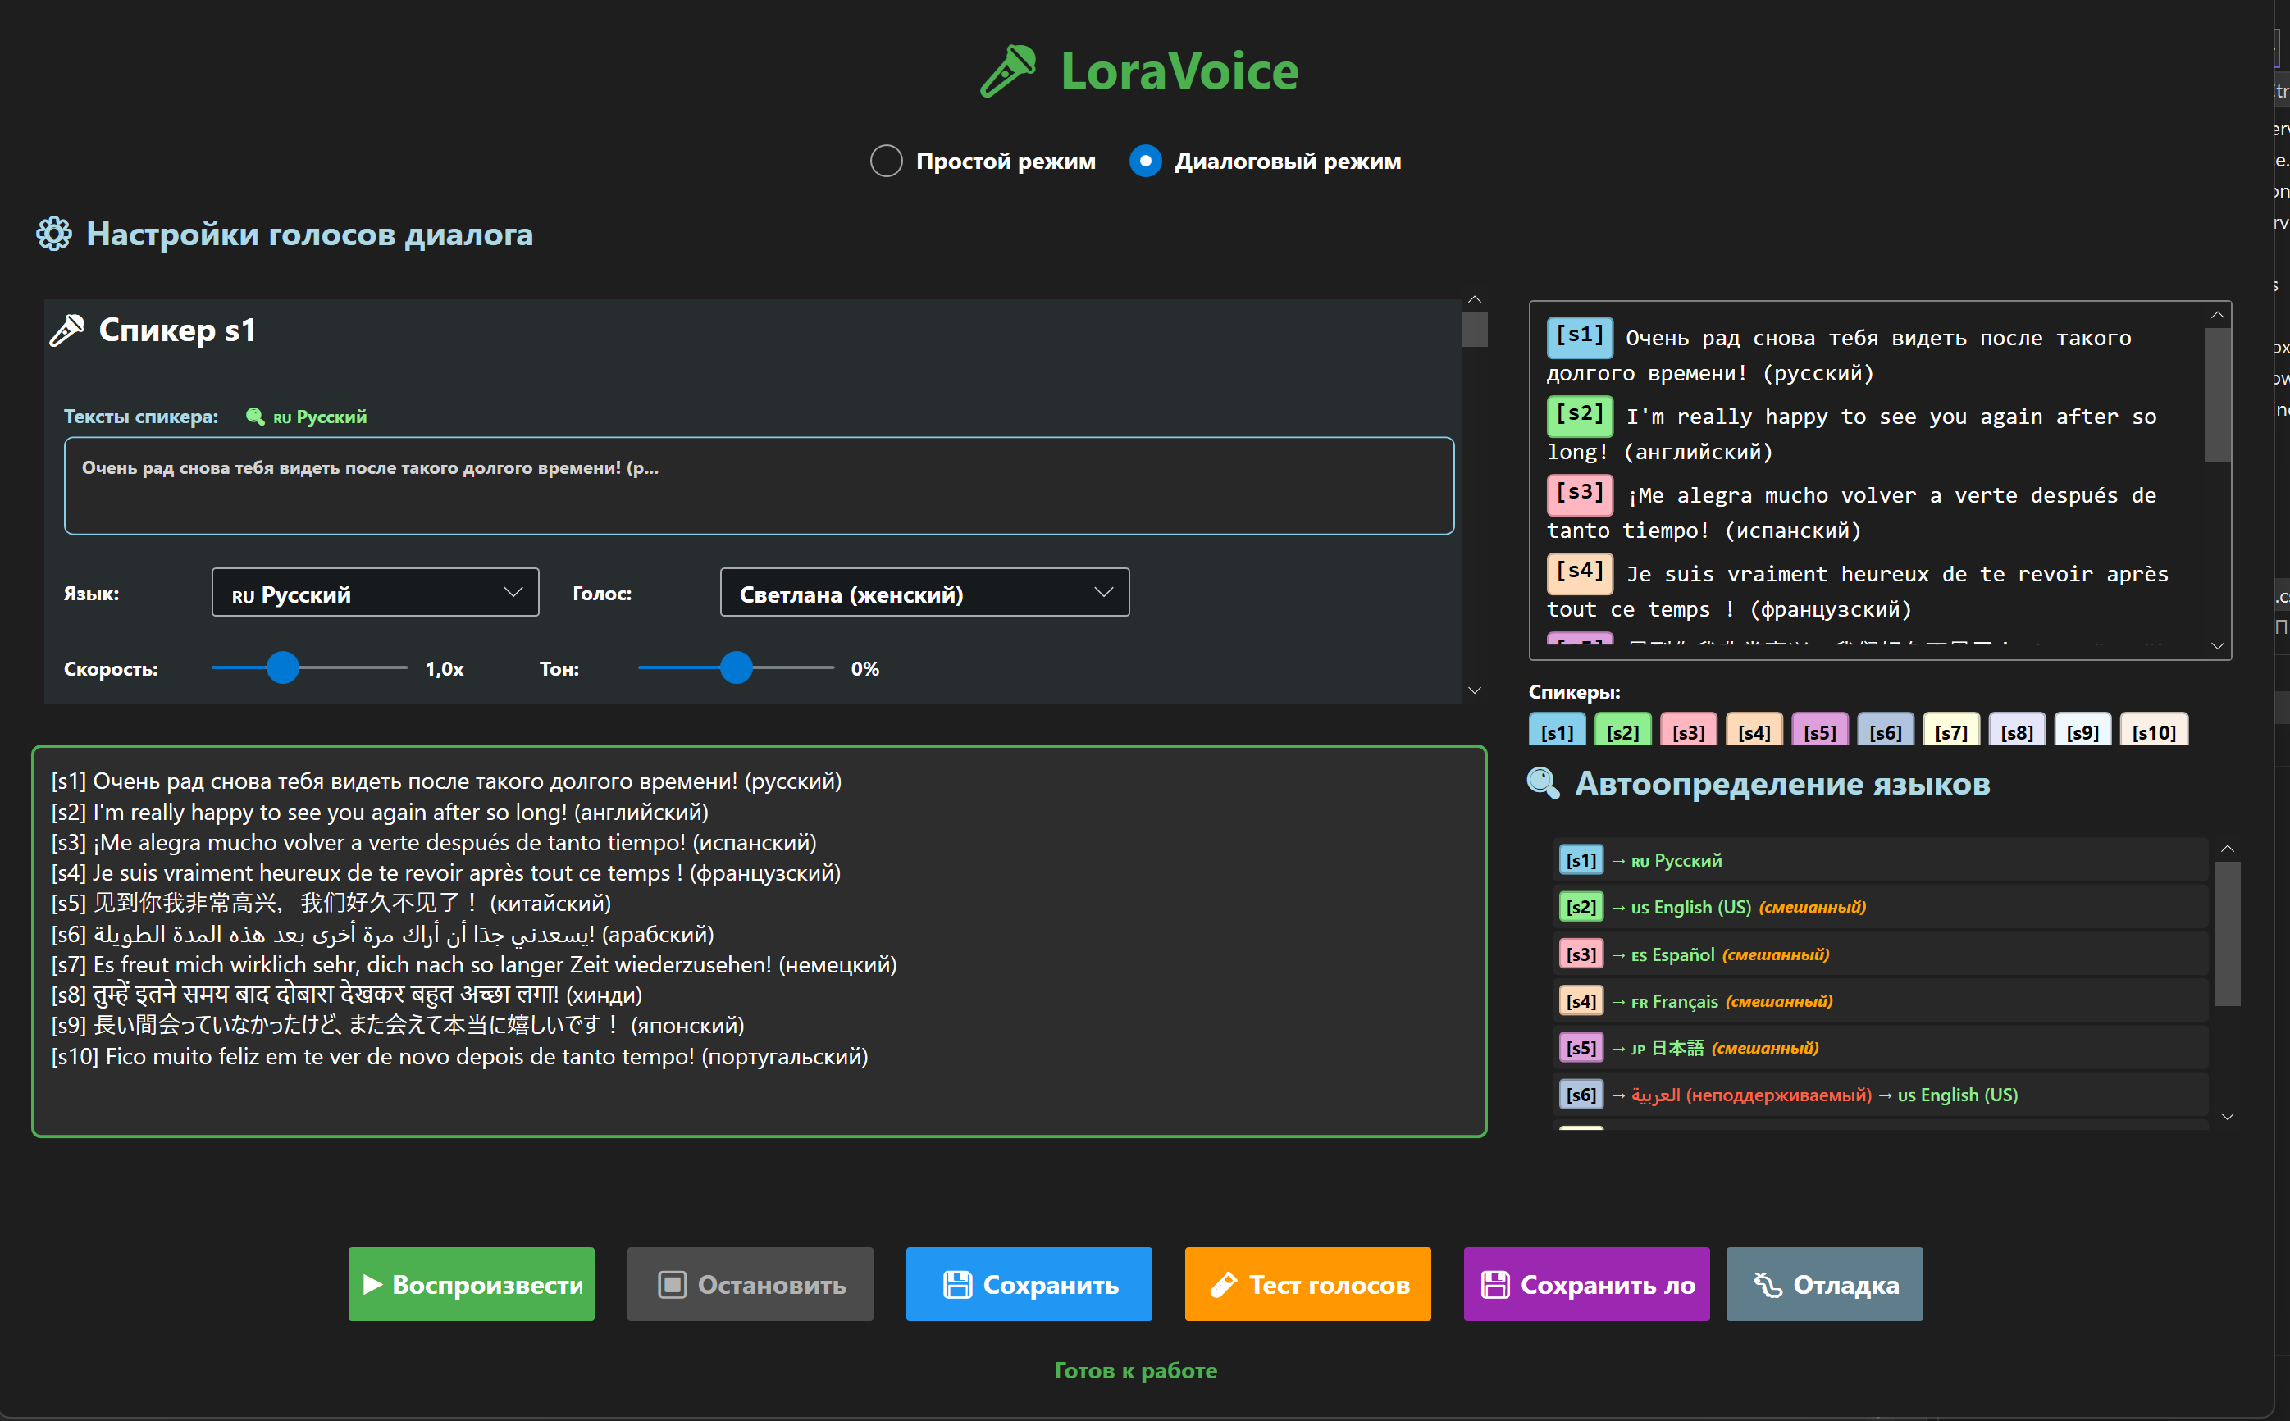Click the play icon on Воспроизвести button
The width and height of the screenshot is (2290, 1421).
point(372,1284)
